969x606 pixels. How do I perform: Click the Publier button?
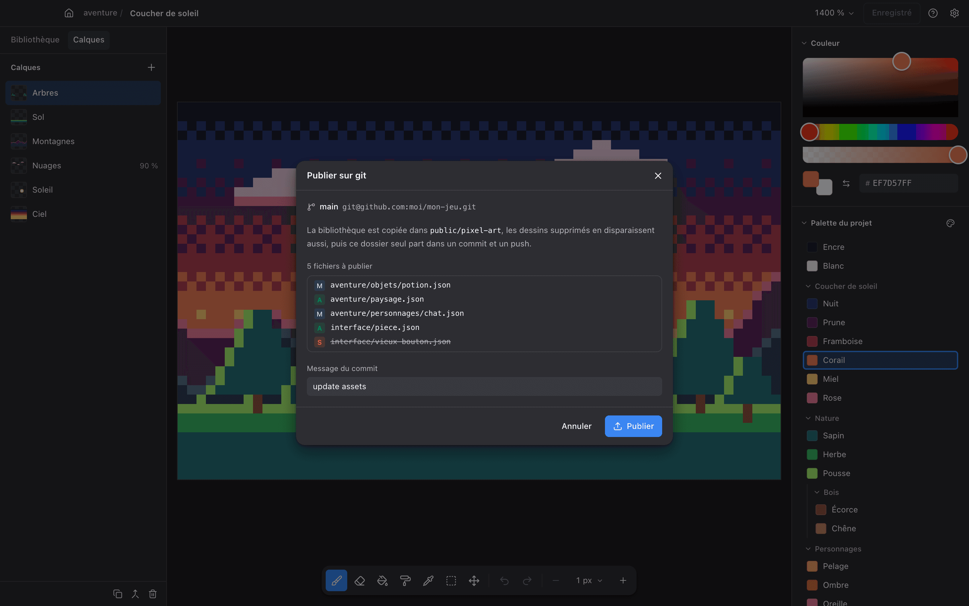point(634,426)
